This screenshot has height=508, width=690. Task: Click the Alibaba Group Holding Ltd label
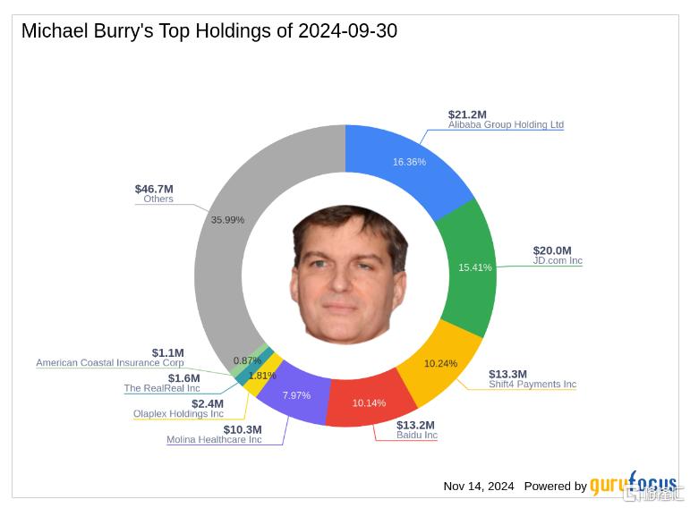pos(506,125)
